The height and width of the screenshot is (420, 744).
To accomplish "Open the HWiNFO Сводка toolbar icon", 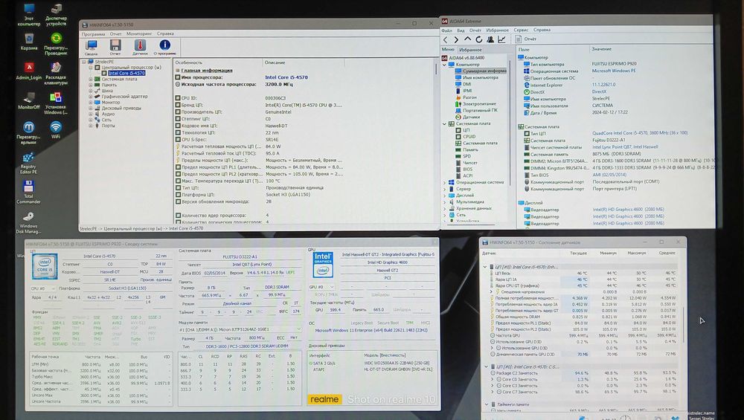I will [91, 48].
